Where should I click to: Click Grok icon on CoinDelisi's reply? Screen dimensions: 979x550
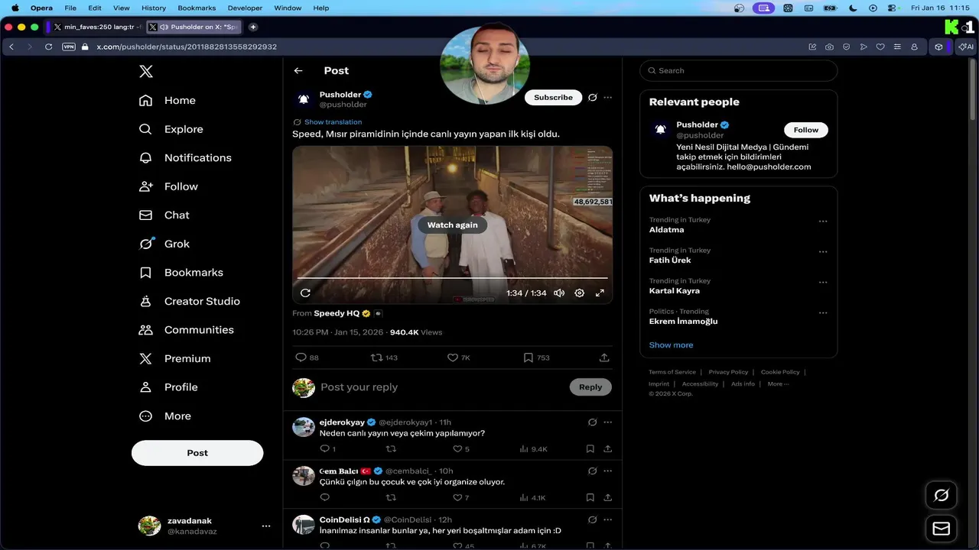tap(592, 519)
